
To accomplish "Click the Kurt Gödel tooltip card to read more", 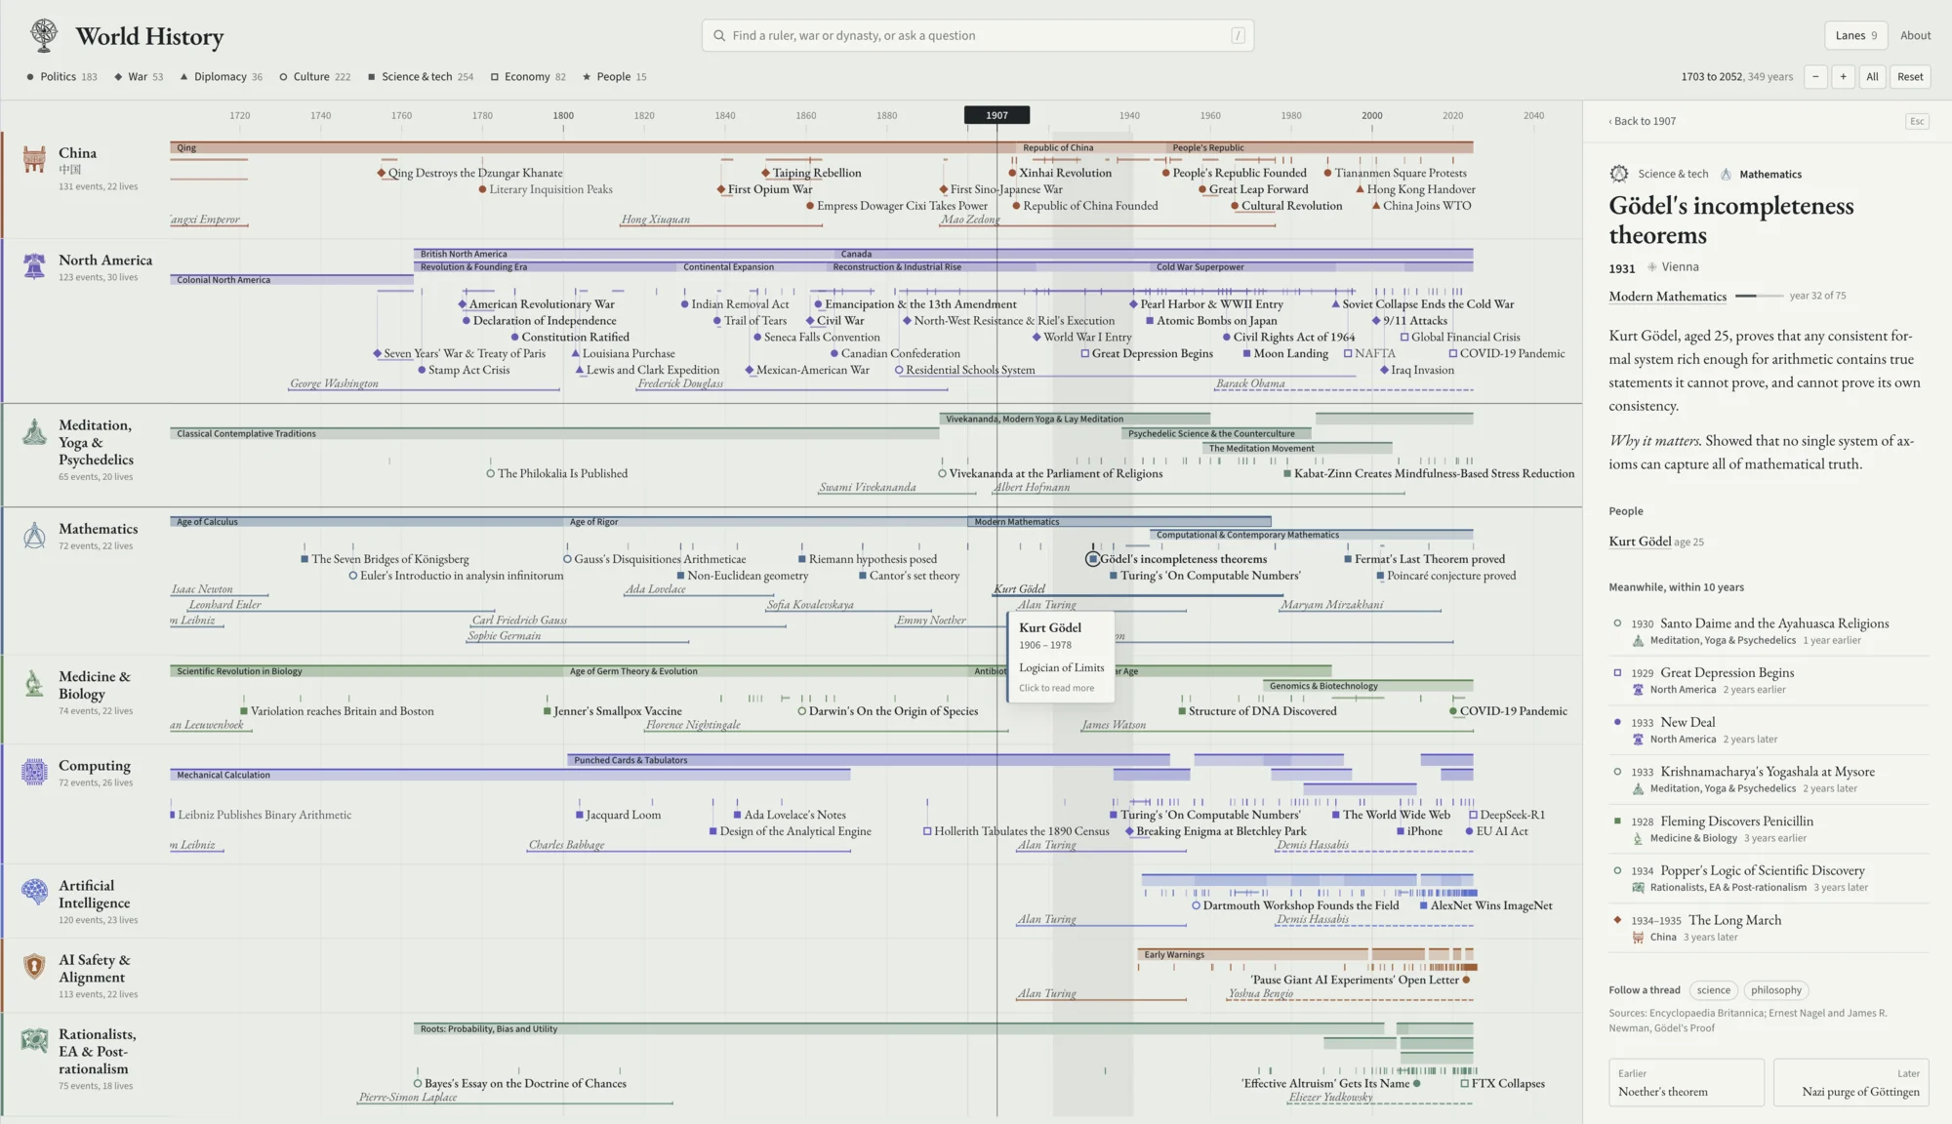I will click(1061, 658).
